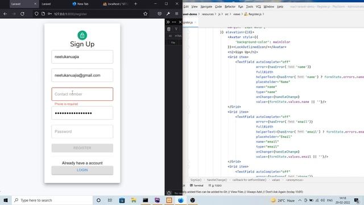
Task: Open the shield tracking protection icon
Action: pyautogui.click(x=36, y=14)
